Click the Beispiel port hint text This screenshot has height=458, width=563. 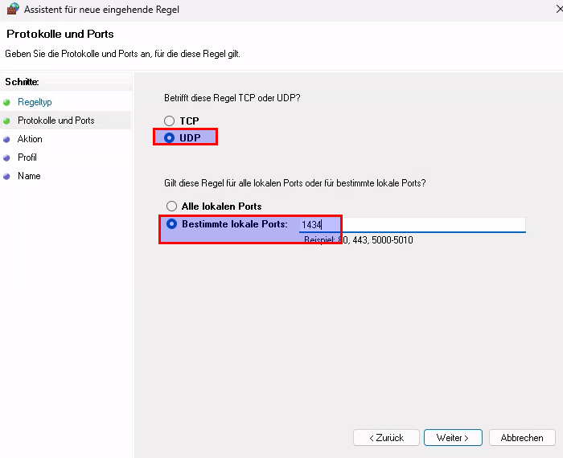[358, 240]
